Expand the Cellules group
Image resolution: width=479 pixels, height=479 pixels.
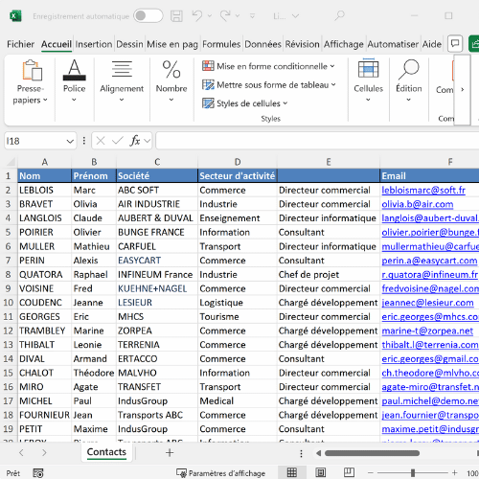click(x=368, y=81)
